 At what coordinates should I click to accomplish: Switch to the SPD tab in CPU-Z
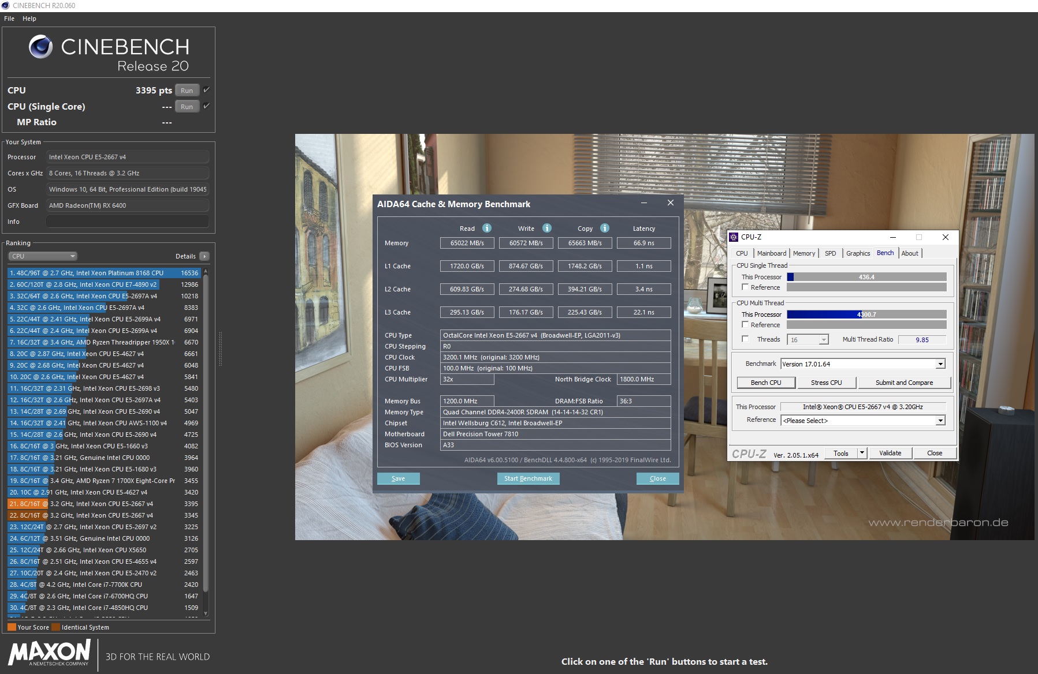(831, 253)
